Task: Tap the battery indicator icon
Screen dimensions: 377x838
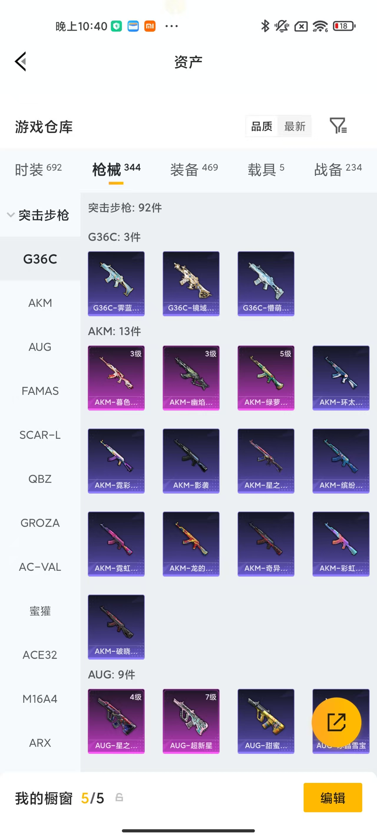Action: 344,26
